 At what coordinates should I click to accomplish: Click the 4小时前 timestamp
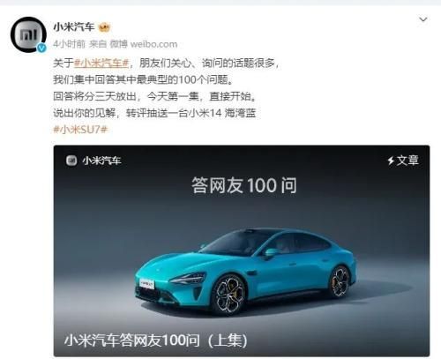[69, 44]
